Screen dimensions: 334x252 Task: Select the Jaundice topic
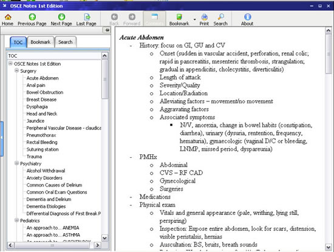click(35, 121)
